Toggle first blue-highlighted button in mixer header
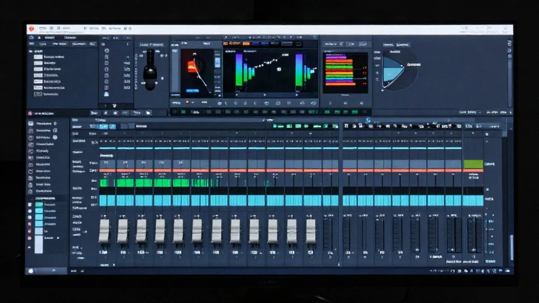Image resolution: width=539 pixels, height=303 pixels. 103,127
